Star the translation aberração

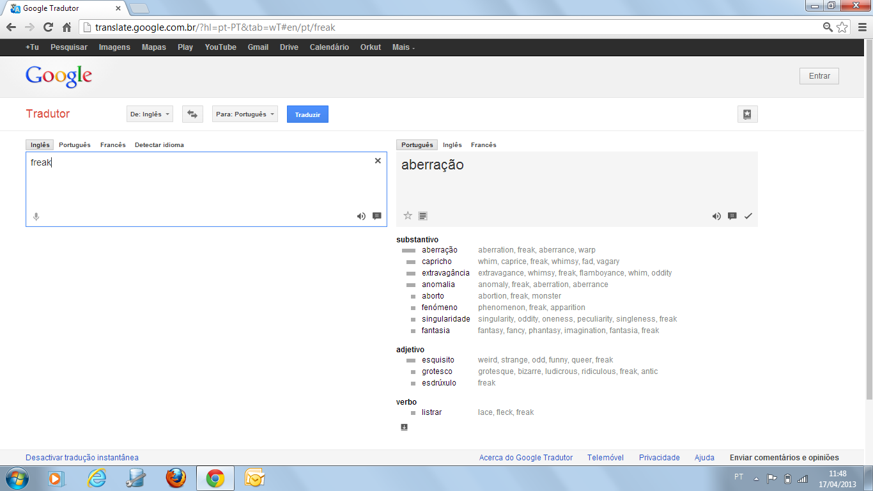tap(408, 215)
